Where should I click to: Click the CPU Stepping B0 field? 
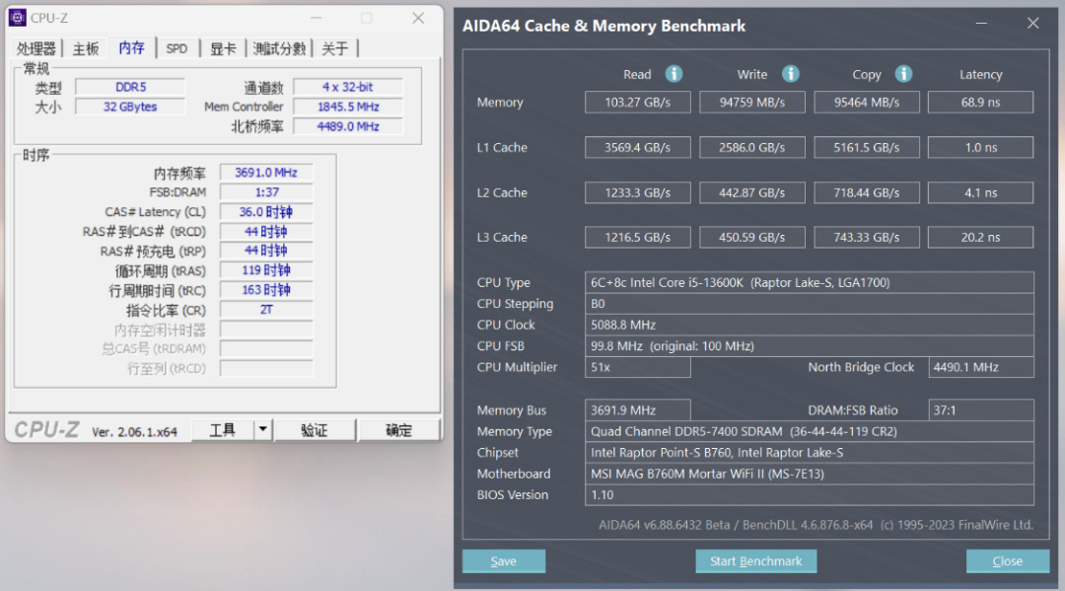[809, 304]
